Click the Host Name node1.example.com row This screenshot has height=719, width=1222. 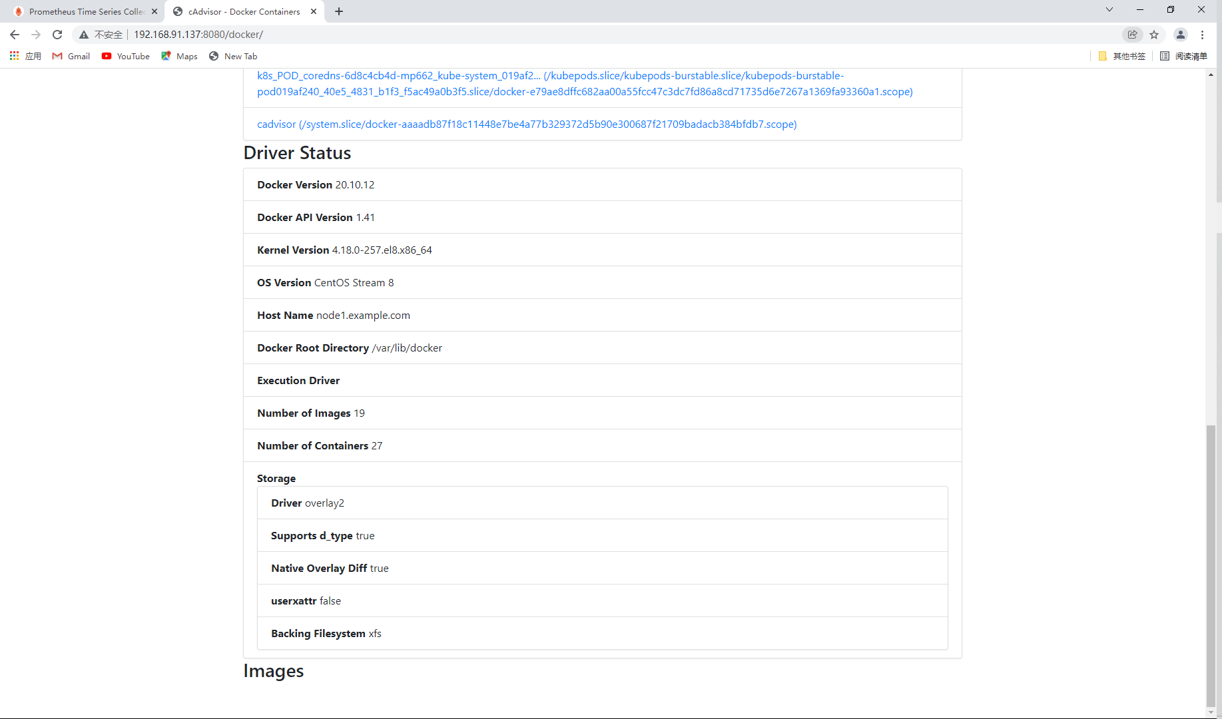[x=602, y=315]
